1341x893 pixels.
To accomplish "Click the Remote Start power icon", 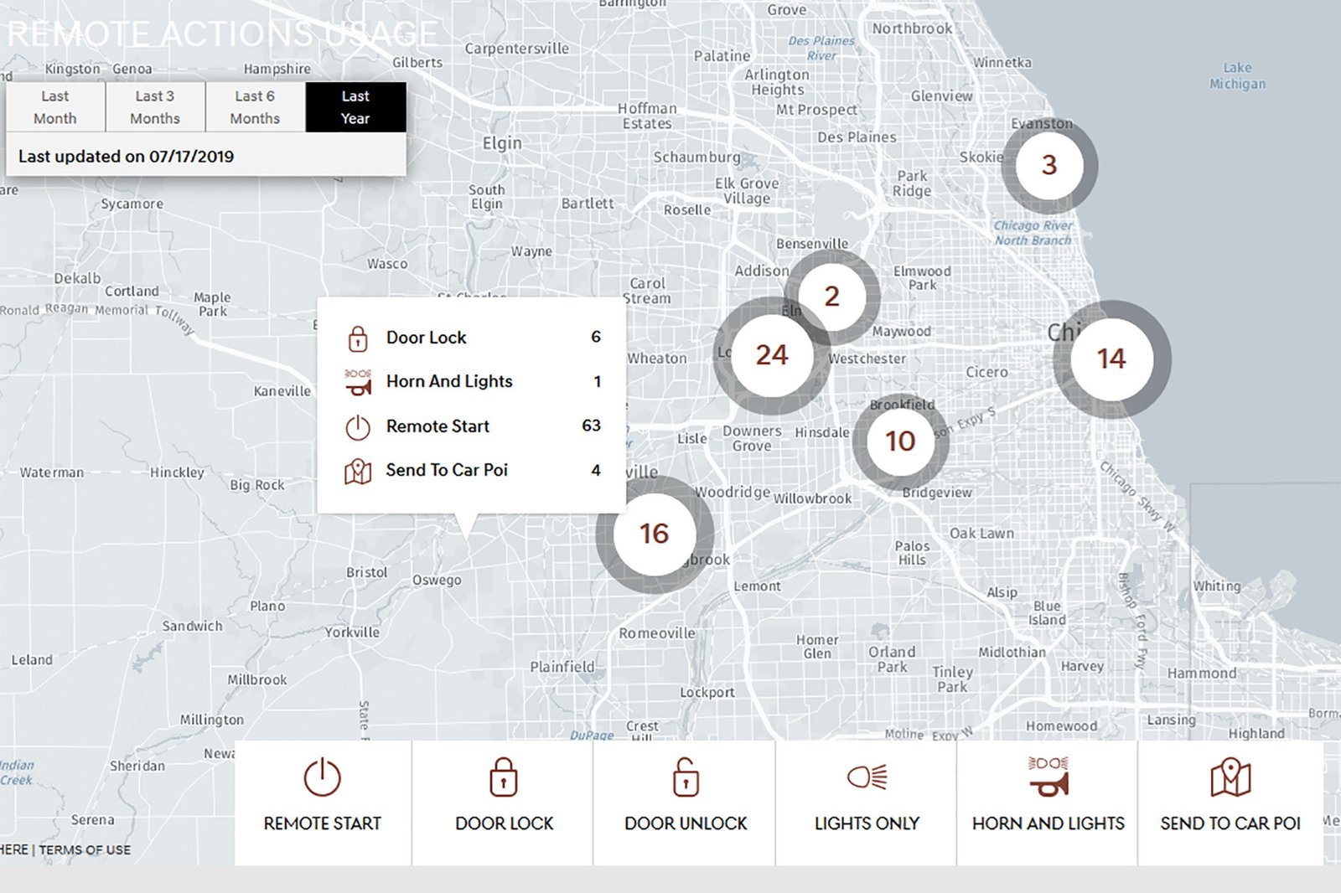I will (x=322, y=777).
